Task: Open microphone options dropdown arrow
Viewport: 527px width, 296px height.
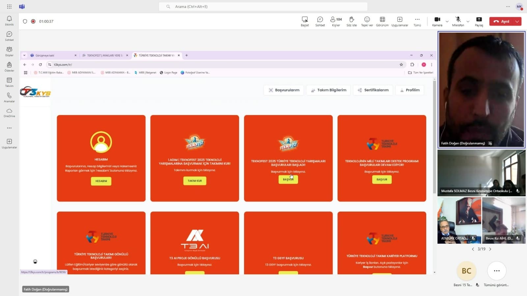Action: [468, 21]
